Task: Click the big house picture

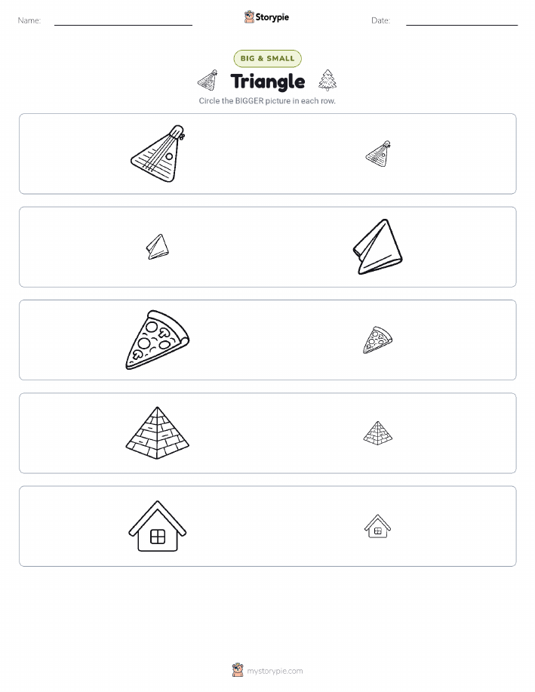Action: pyautogui.click(x=158, y=526)
